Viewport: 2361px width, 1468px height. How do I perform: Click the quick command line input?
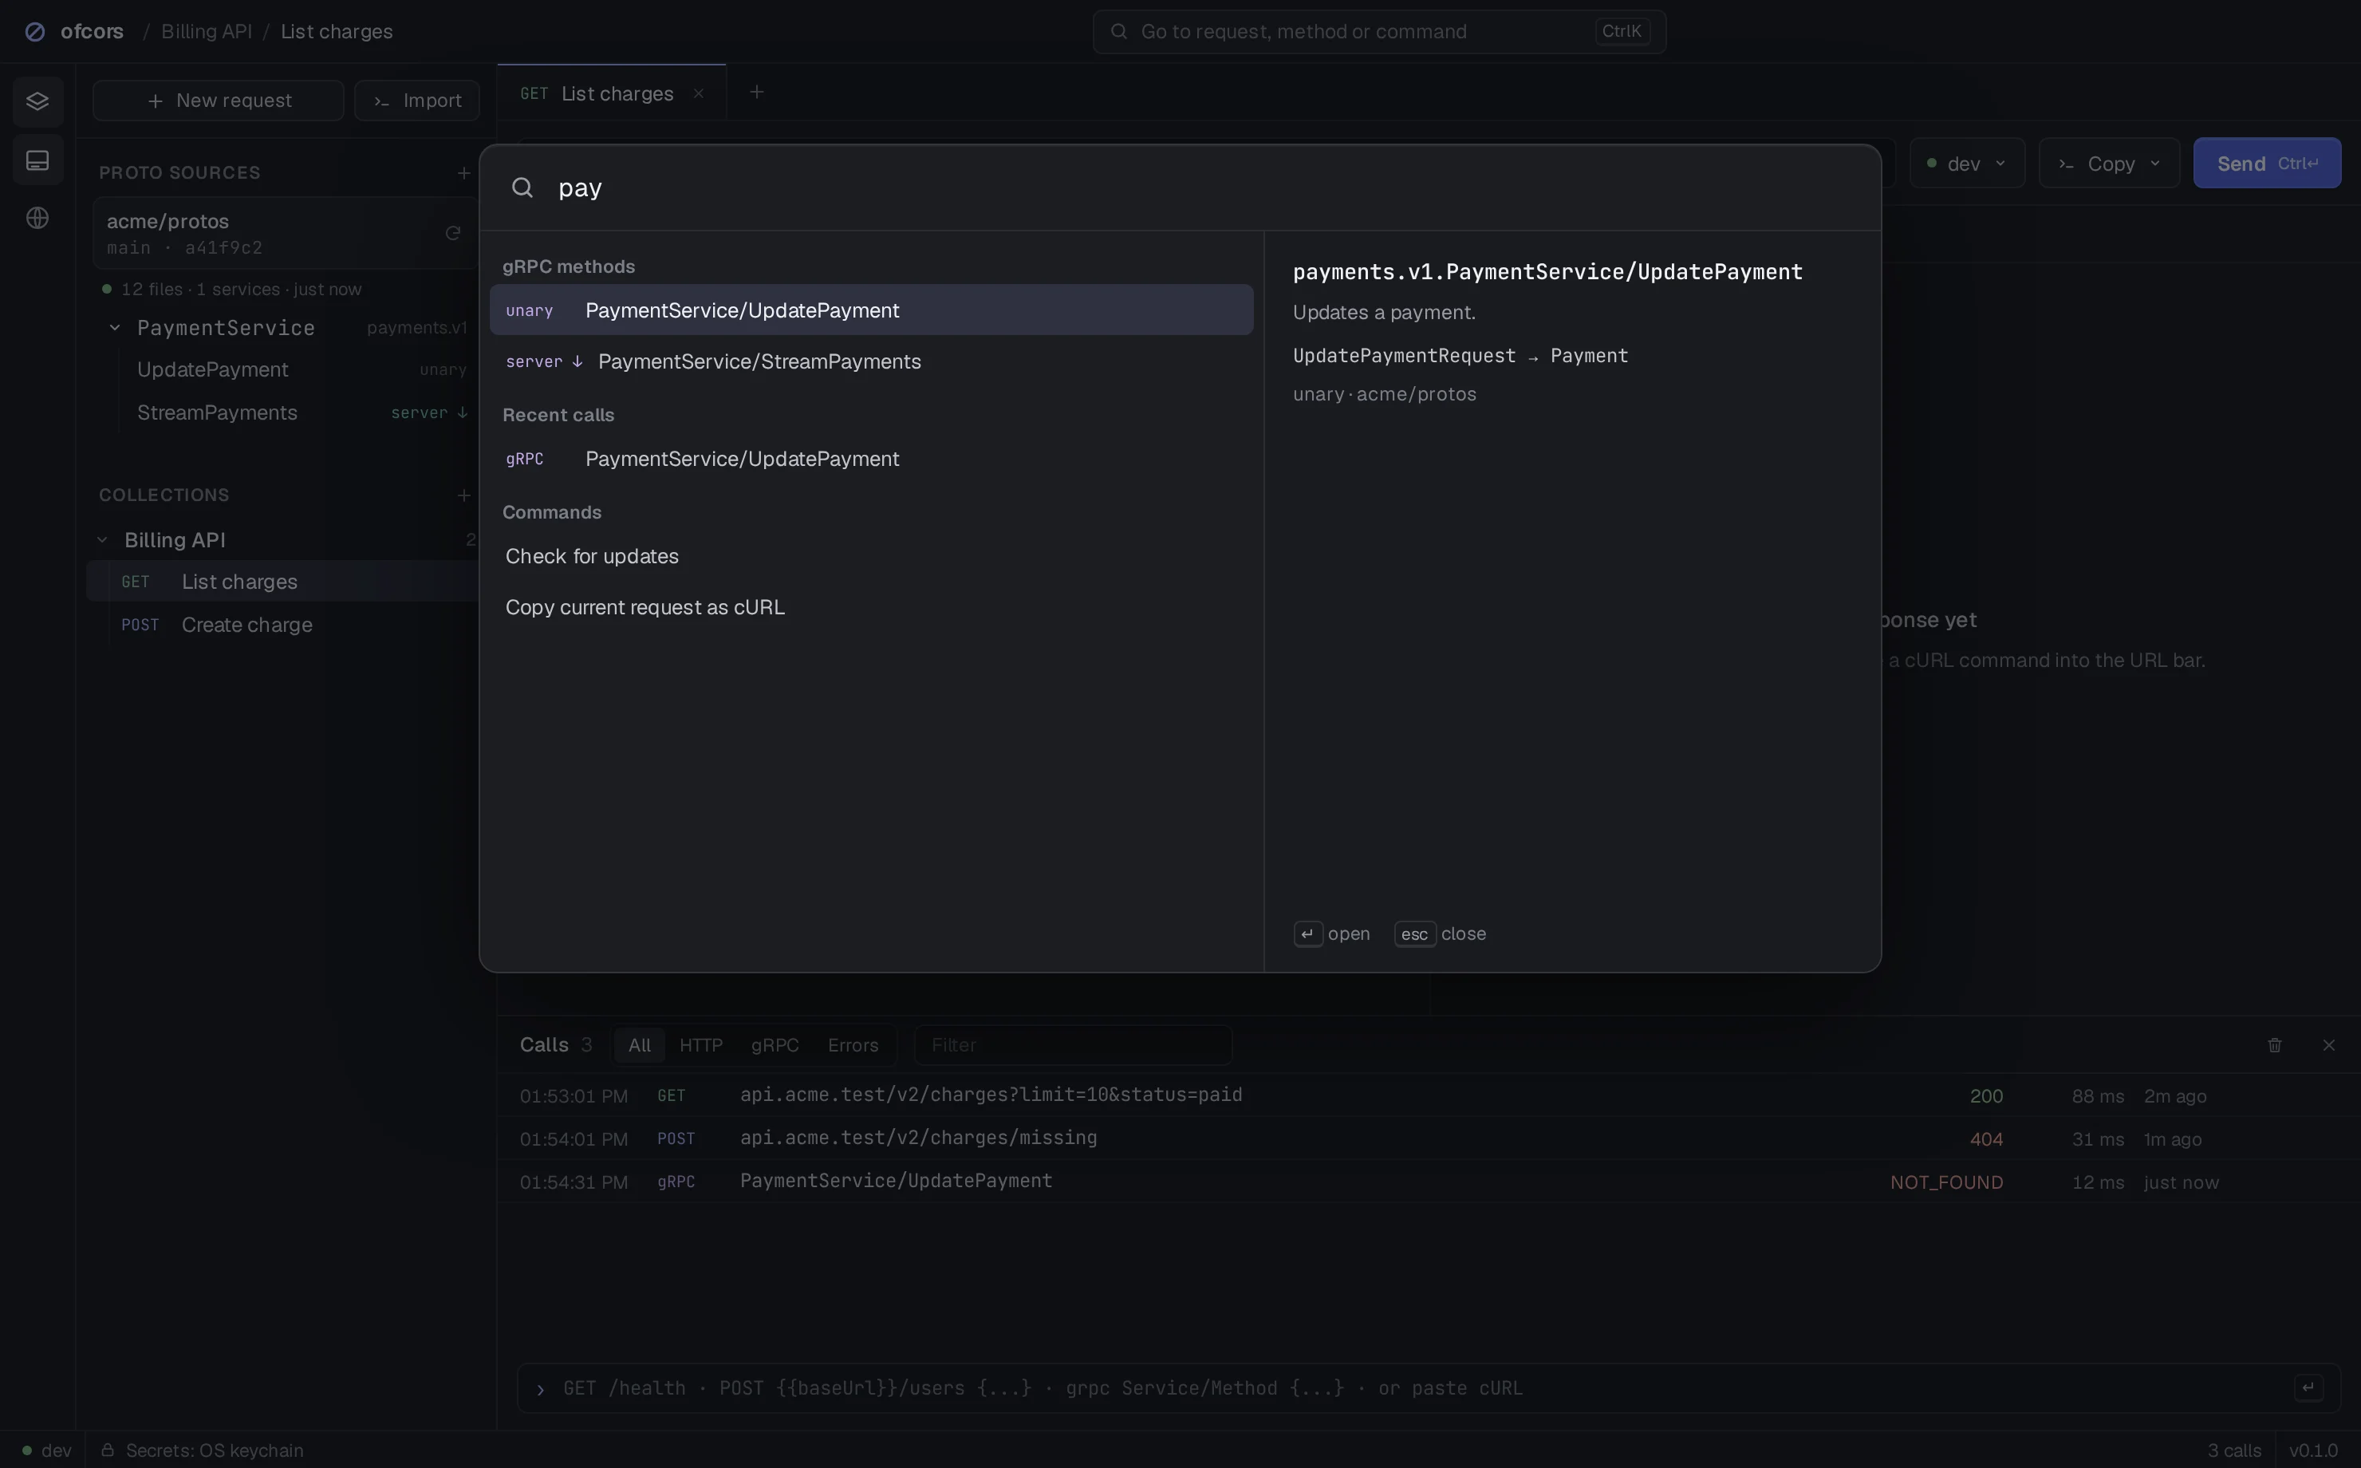[x=1429, y=1388]
